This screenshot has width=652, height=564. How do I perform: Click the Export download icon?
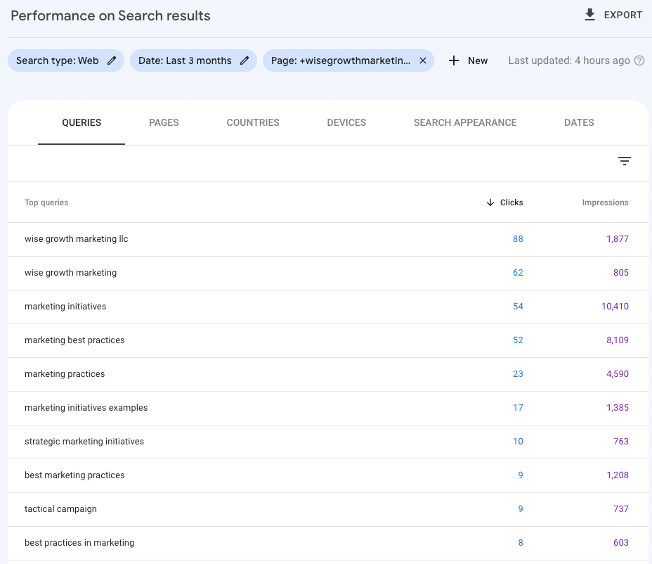click(589, 15)
